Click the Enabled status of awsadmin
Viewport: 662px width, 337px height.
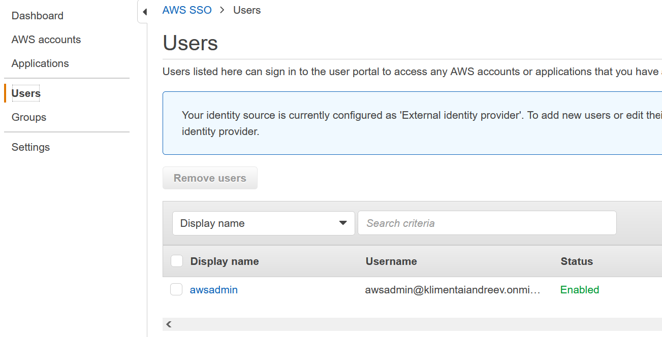point(580,290)
